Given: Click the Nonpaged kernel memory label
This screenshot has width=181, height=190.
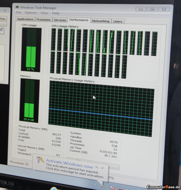Looking at the screenshot, I should click(x=24, y=154).
